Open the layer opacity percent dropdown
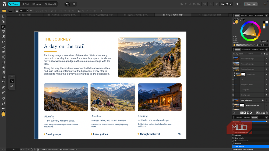269x151 pixels. point(246,54)
